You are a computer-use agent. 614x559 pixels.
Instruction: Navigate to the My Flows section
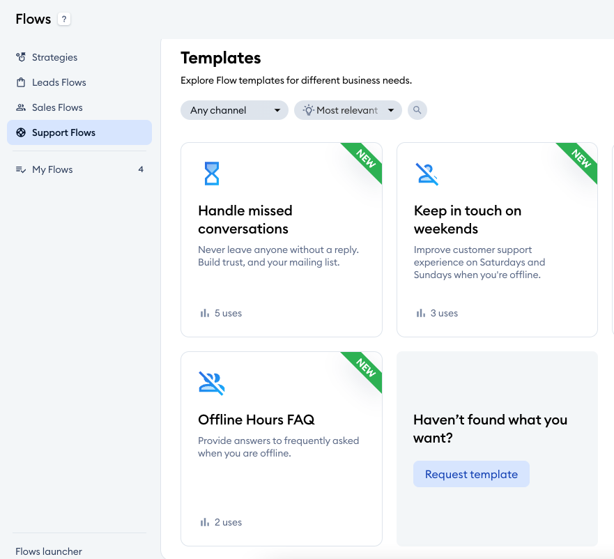coord(52,169)
